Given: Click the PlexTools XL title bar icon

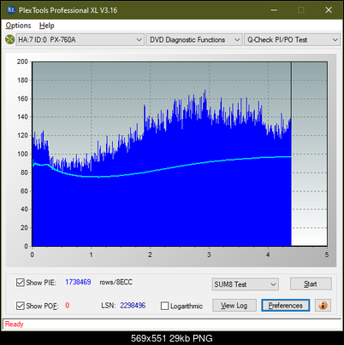Looking at the screenshot, I should point(10,10).
